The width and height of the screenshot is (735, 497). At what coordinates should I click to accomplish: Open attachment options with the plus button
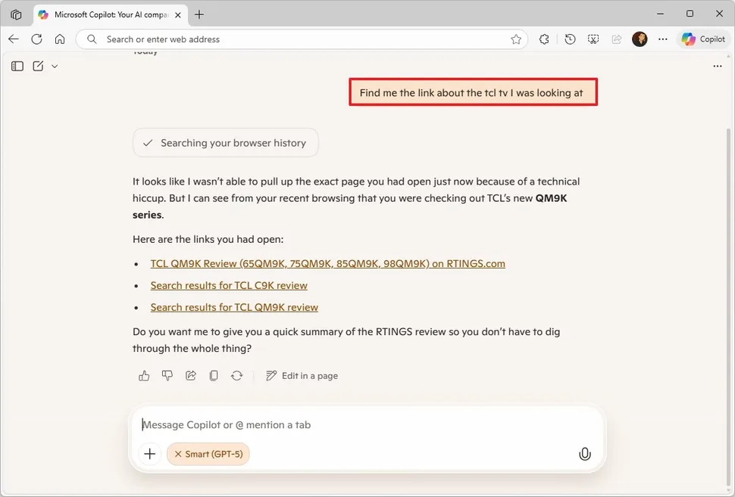pos(149,454)
